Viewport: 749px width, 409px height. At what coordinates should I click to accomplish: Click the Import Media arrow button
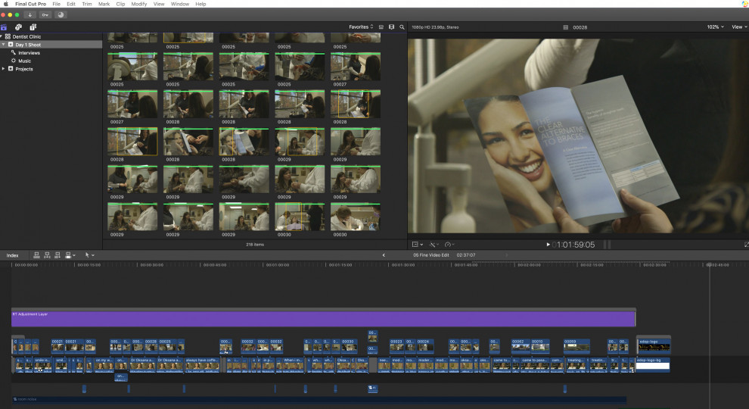30,15
